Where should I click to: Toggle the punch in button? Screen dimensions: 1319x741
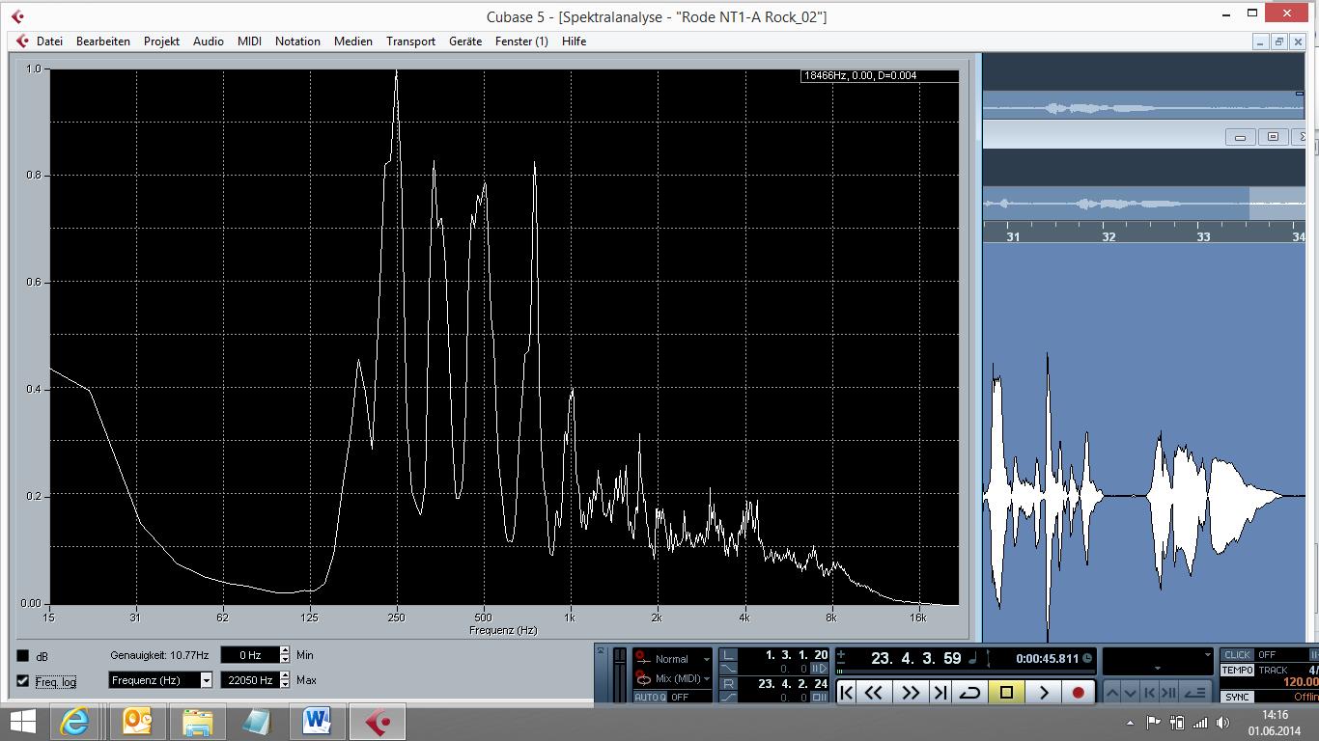(x=729, y=669)
